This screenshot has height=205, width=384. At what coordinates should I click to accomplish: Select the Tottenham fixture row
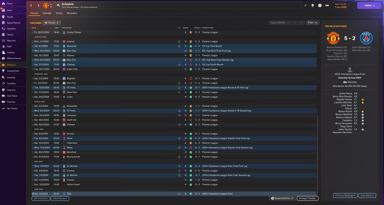(x=174, y=143)
